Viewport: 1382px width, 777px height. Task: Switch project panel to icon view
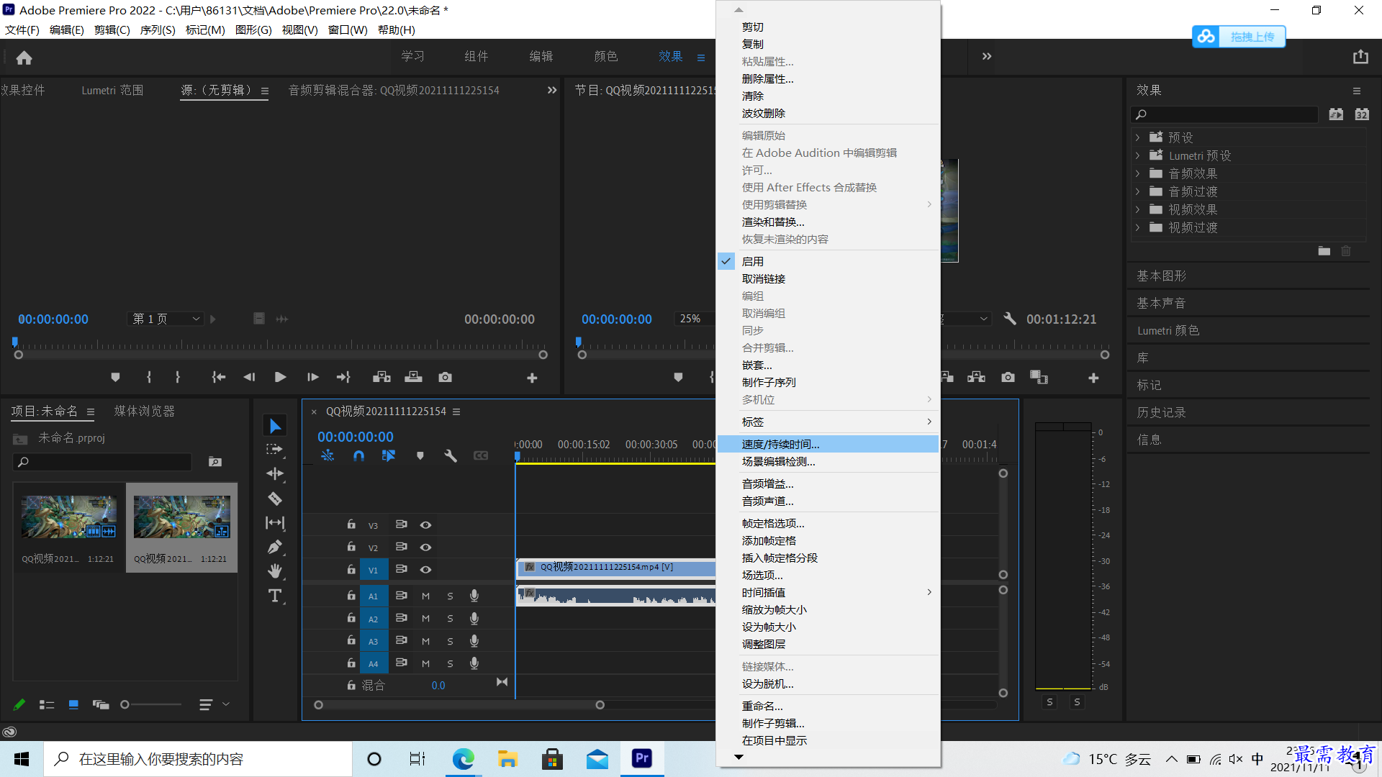[x=73, y=704]
